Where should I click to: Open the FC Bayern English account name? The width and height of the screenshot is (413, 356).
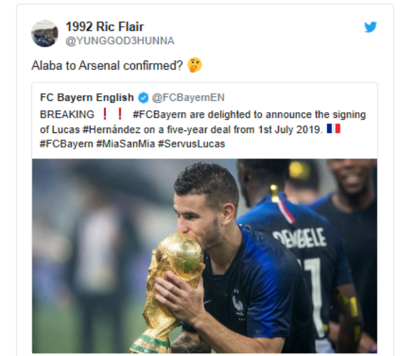[x=87, y=98]
